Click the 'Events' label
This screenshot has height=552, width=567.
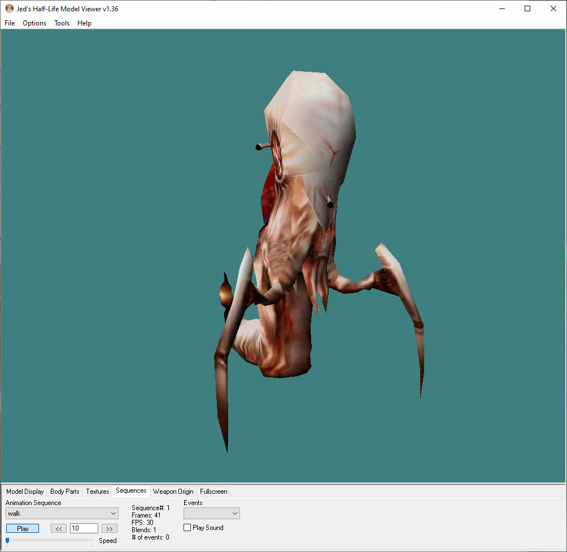point(193,503)
